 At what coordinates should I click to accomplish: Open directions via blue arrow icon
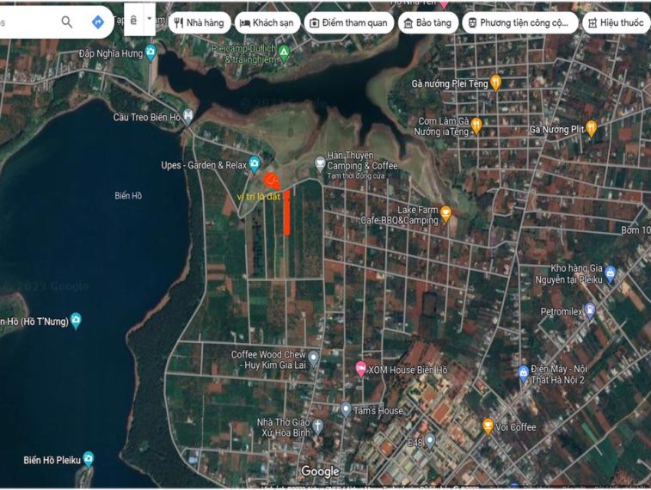(97, 21)
